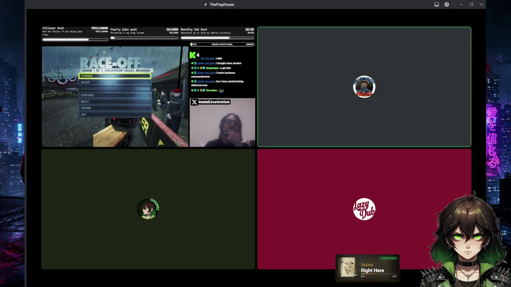
Task: Click the X logo beside RabbiLiveOnKick
Action: pos(194,102)
